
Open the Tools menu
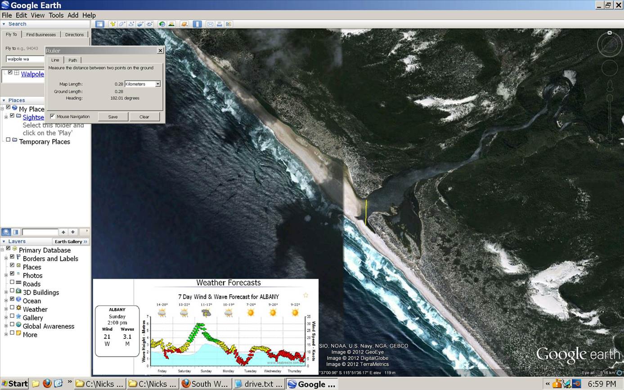click(x=56, y=15)
